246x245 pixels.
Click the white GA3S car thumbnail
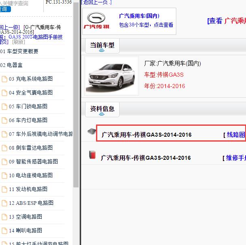coord(111,76)
